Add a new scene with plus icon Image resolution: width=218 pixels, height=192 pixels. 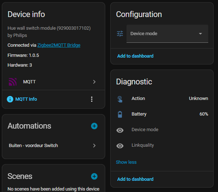[94, 176]
